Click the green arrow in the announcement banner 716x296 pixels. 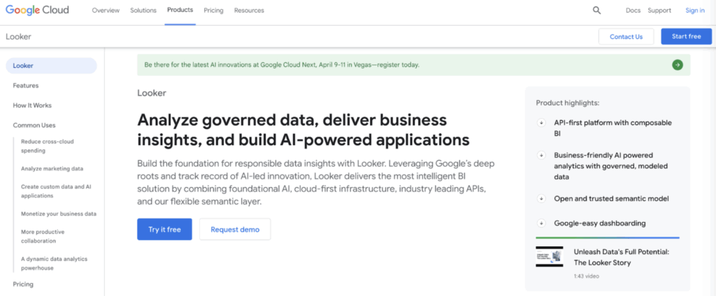[x=677, y=65]
